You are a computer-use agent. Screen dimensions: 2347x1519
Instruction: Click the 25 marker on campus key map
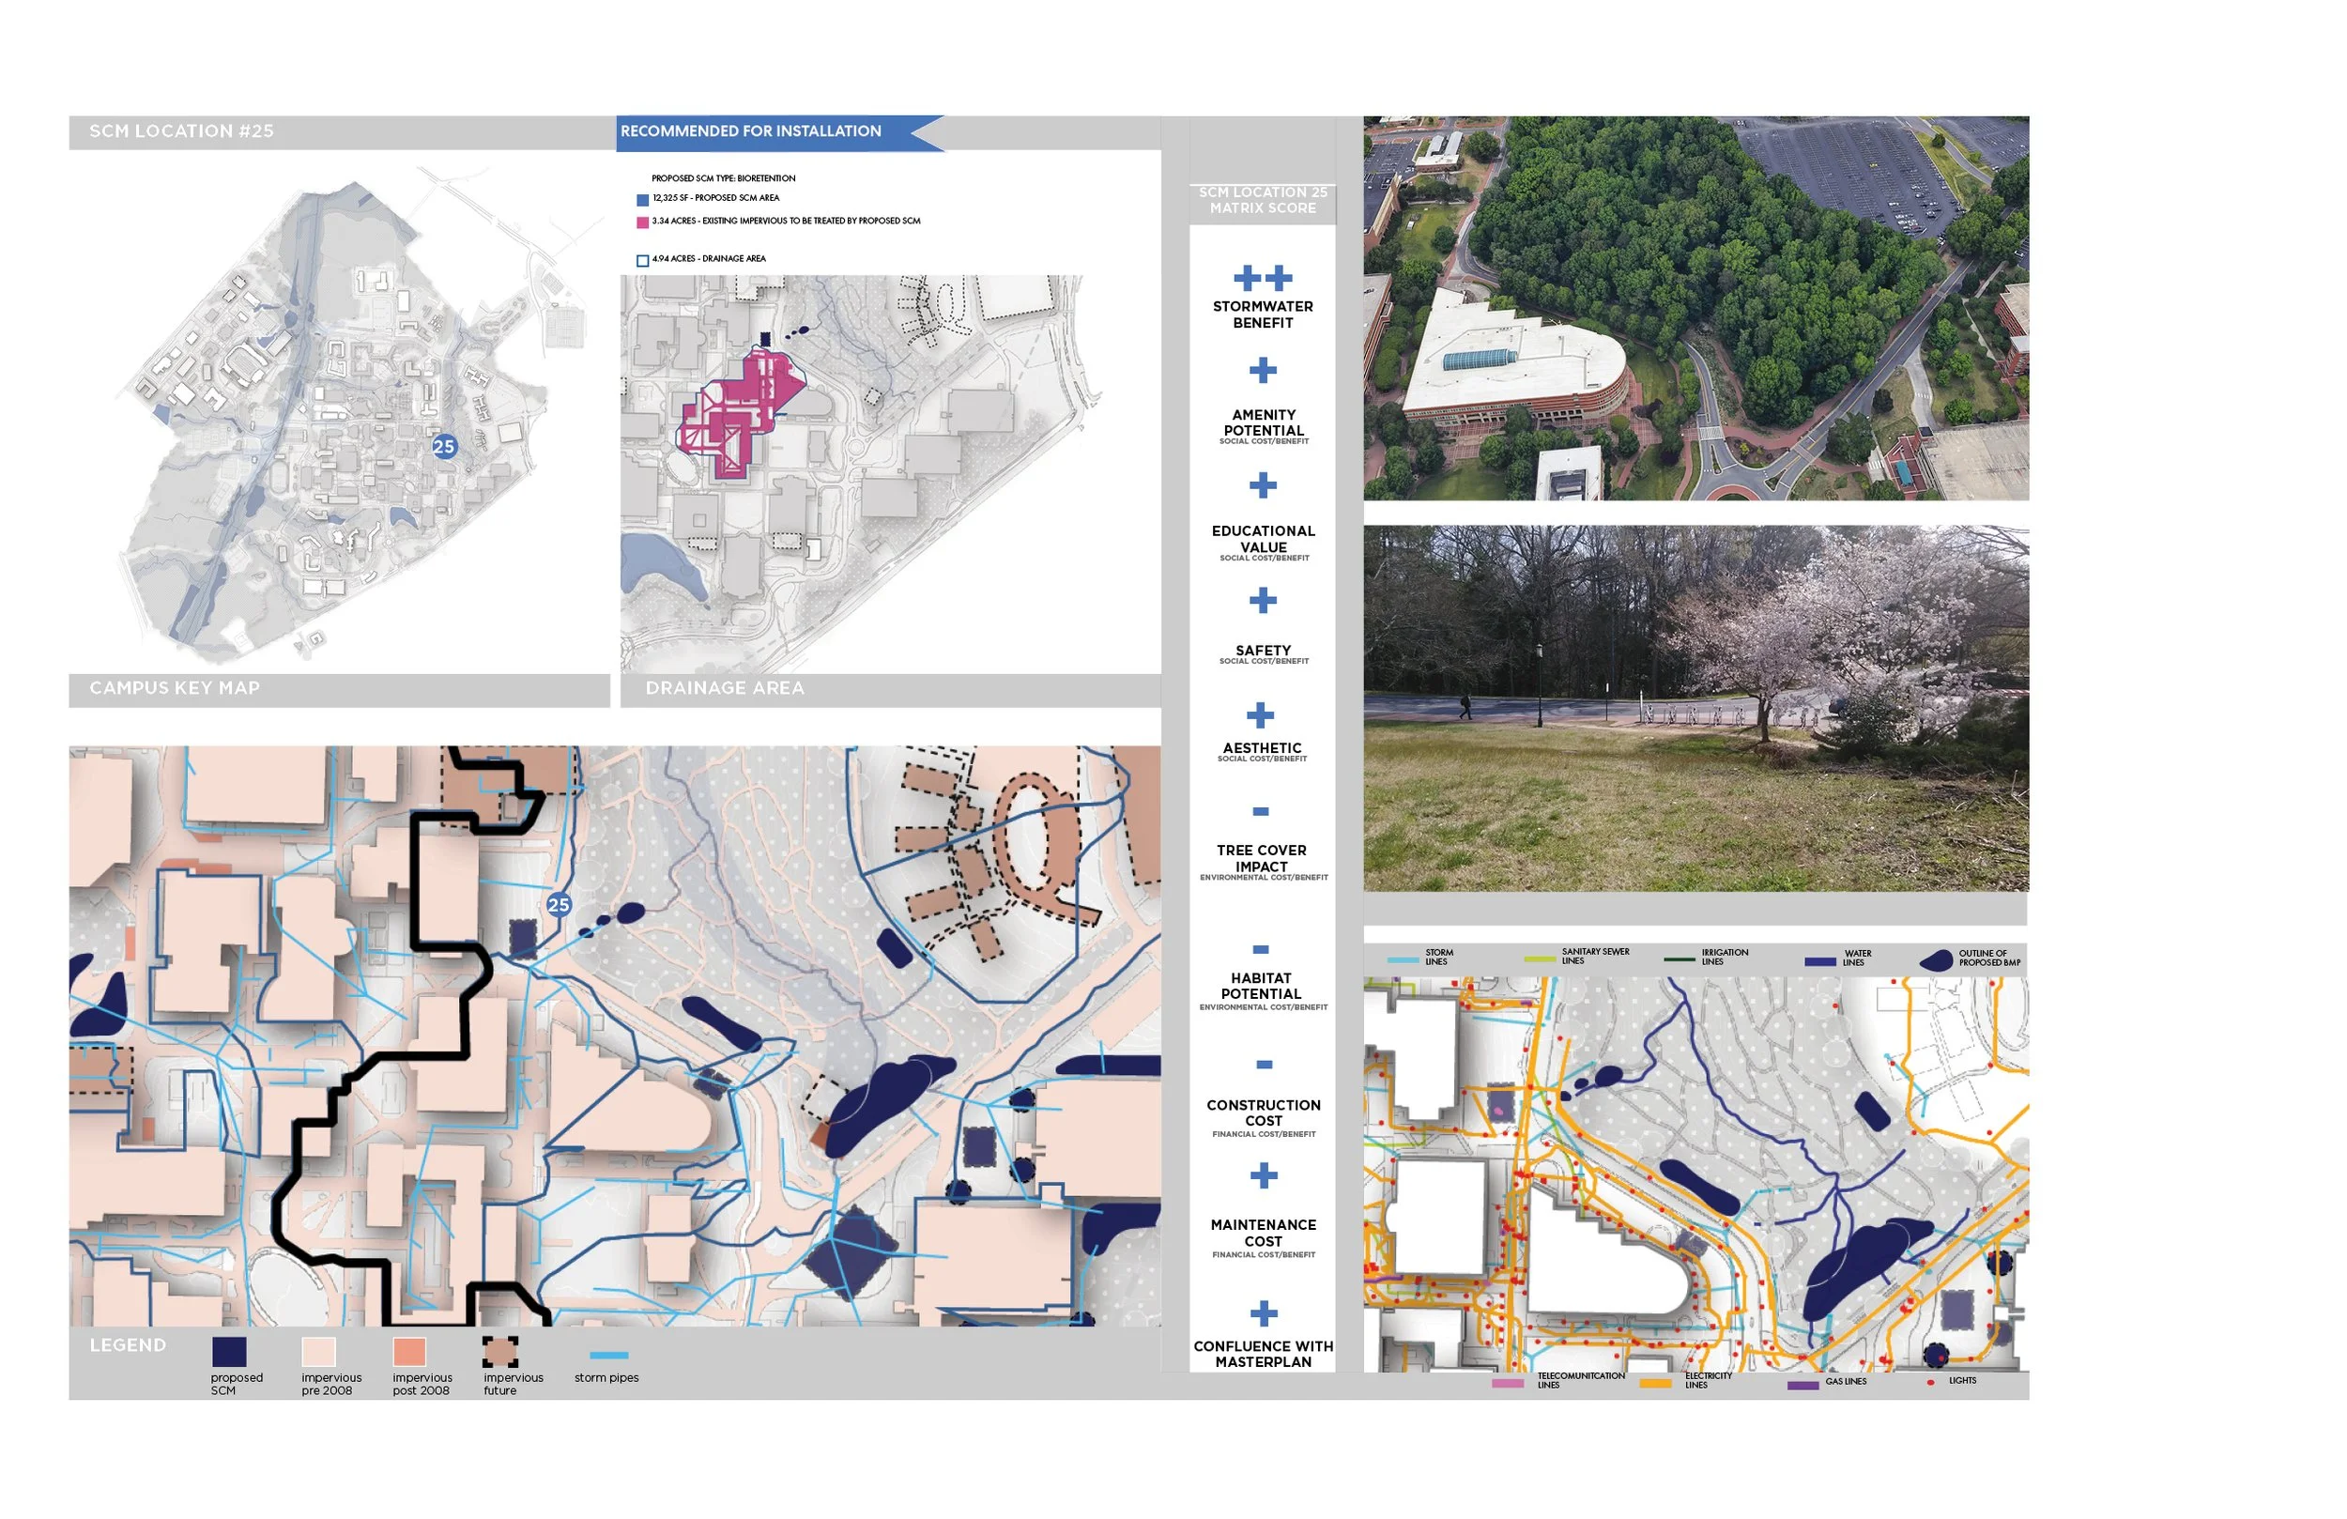(x=444, y=447)
